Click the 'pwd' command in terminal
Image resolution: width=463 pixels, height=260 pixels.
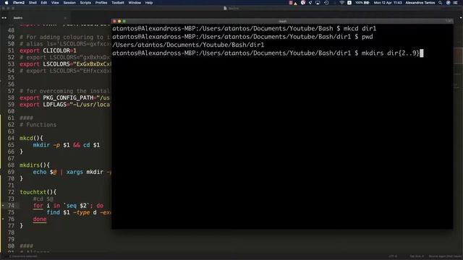click(368, 37)
